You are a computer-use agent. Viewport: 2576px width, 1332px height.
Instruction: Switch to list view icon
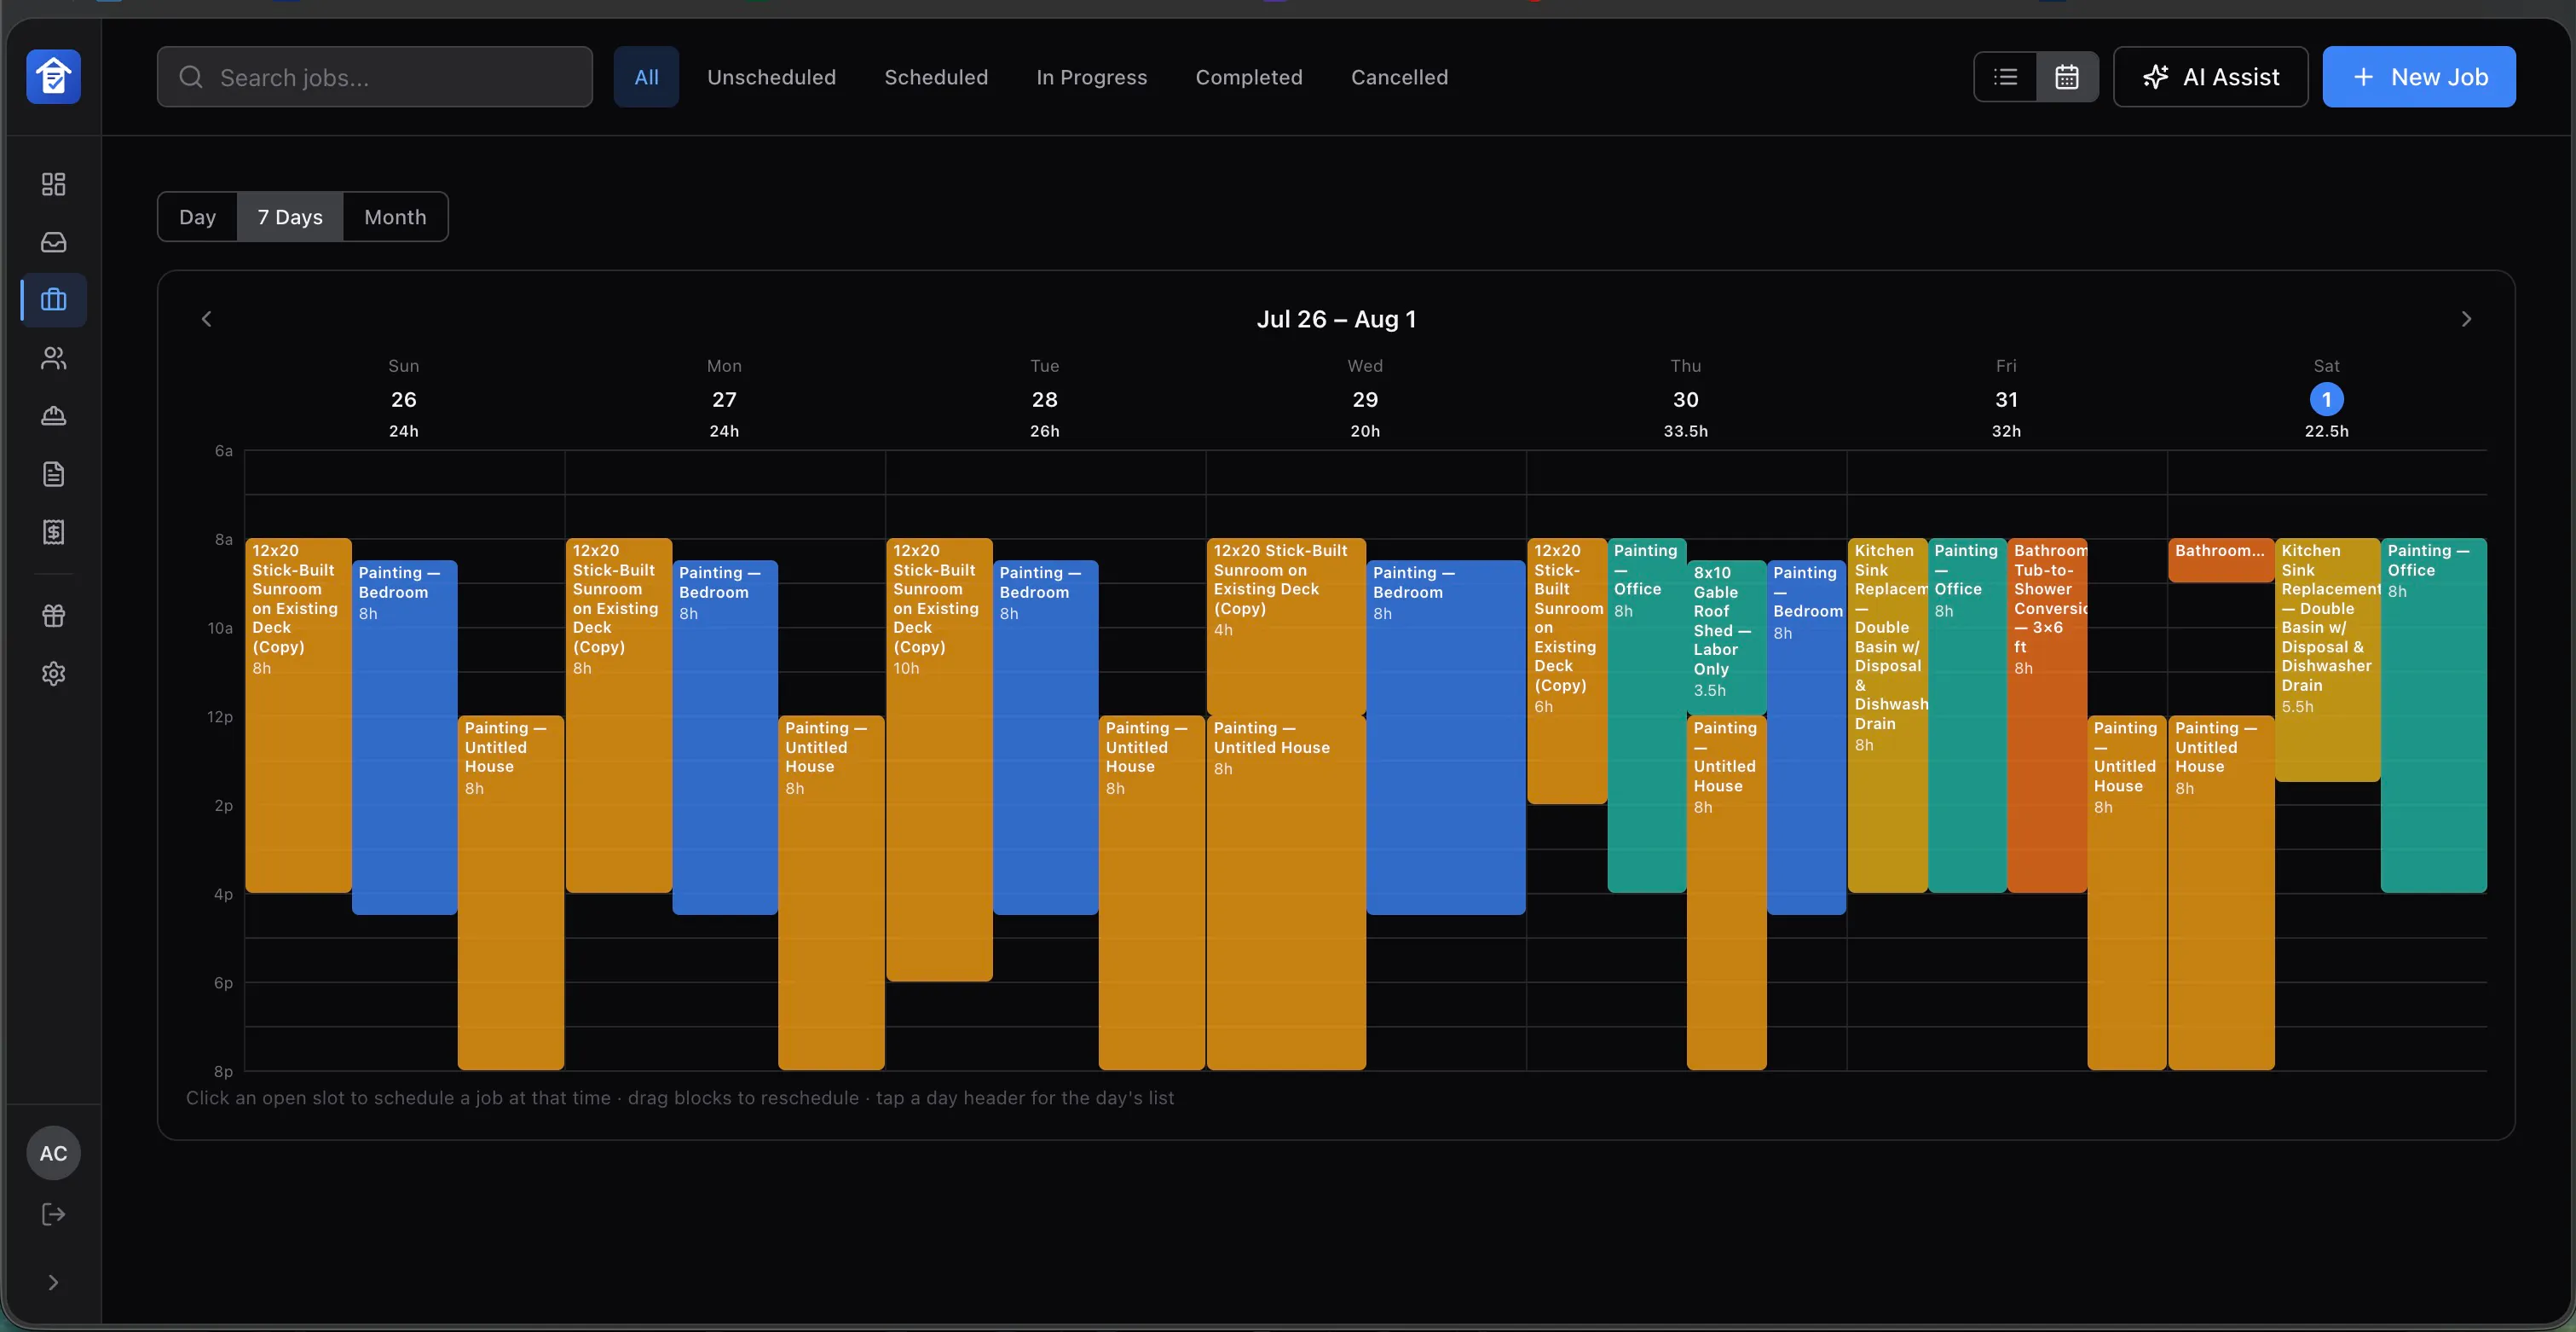coord(2005,76)
